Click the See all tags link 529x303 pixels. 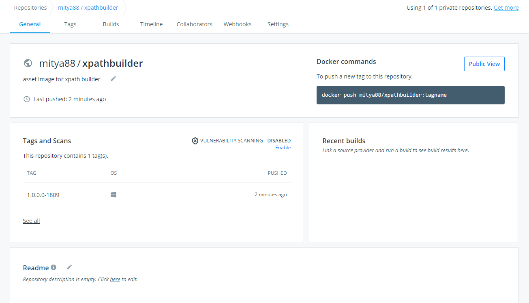(x=31, y=220)
